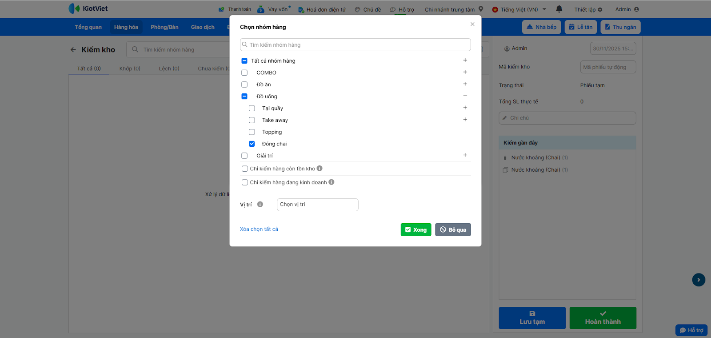Expand the Tất cả nhóm hàng row
This screenshot has height=338, width=711.
click(x=465, y=60)
